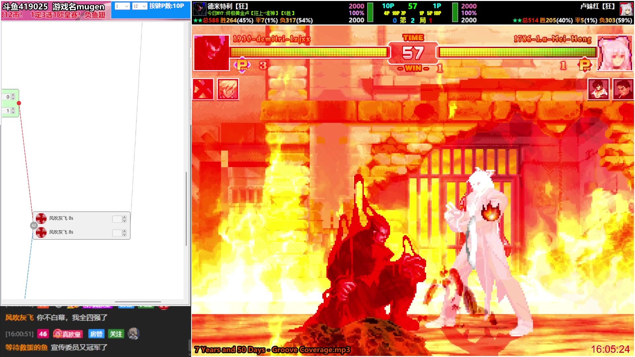Click the -WIN- counter under timer
Image resolution: width=635 pixels, height=357 pixels.
413,68
